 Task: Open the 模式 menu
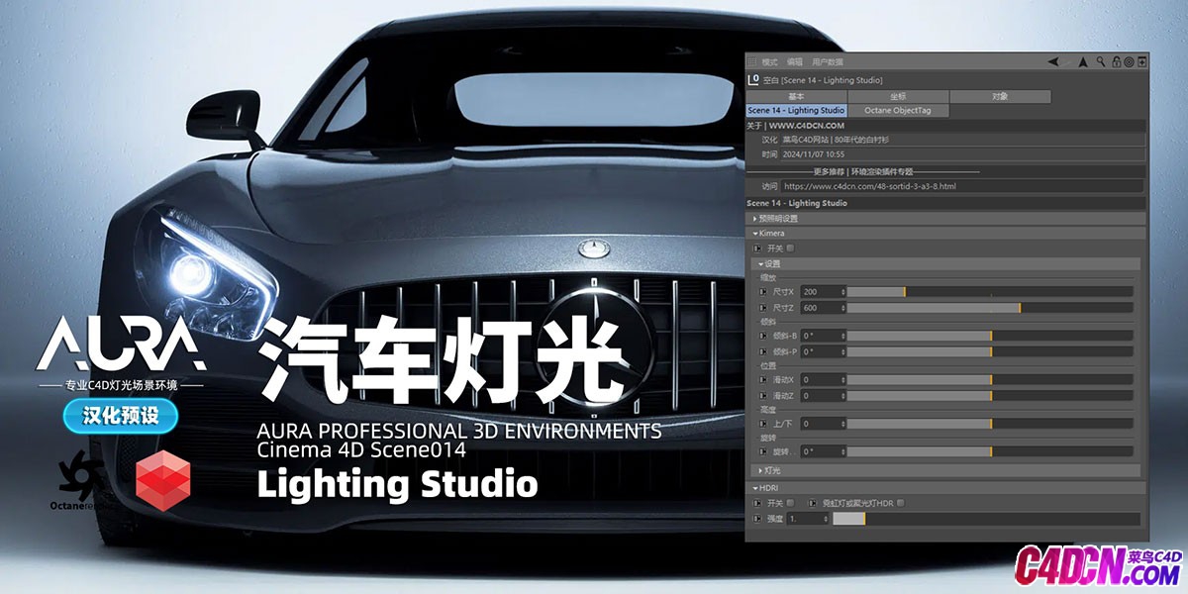(769, 61)
